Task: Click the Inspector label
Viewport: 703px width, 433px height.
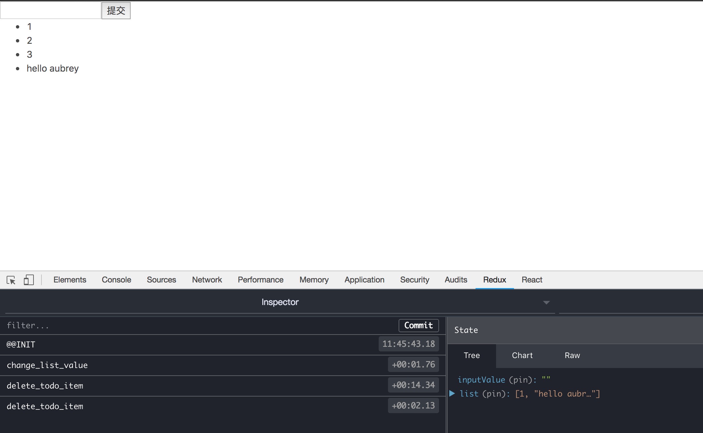Action: tap(280, 302)
